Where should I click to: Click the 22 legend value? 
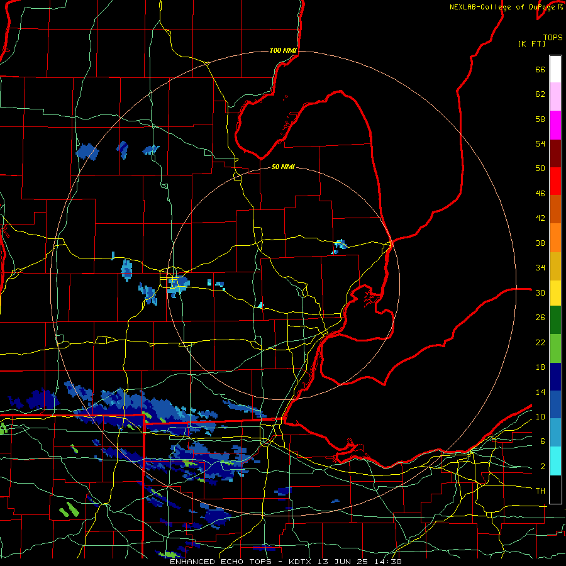point(540,342)
